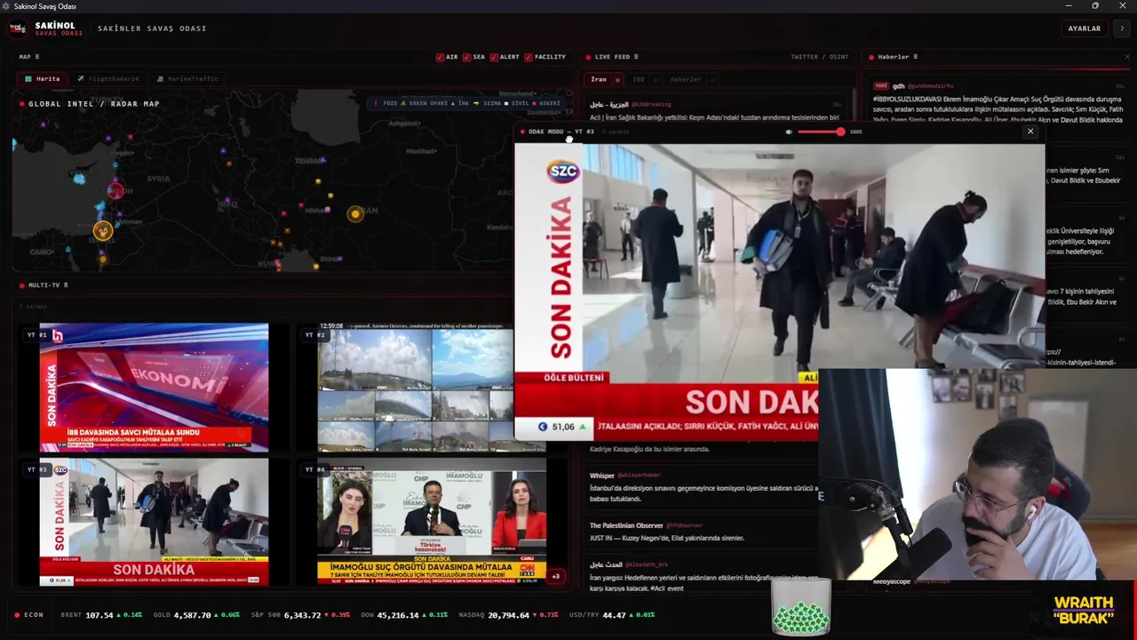This screenshot has height=640, width=1137.
Task: Click the orange alert marker near Cairo
Action: (103, 231)
